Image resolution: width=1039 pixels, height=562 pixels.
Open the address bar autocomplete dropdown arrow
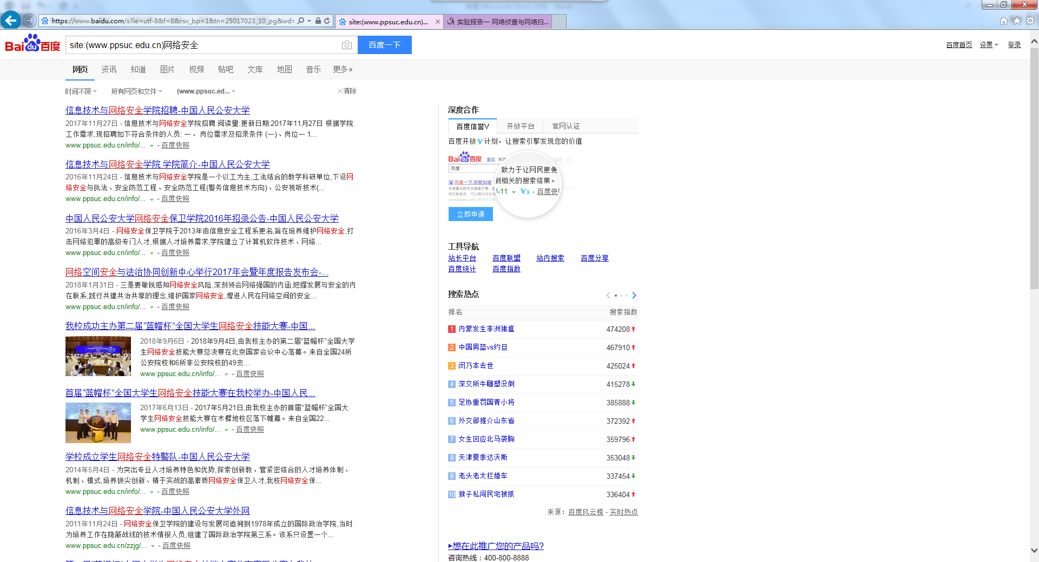tap(309, 21)
